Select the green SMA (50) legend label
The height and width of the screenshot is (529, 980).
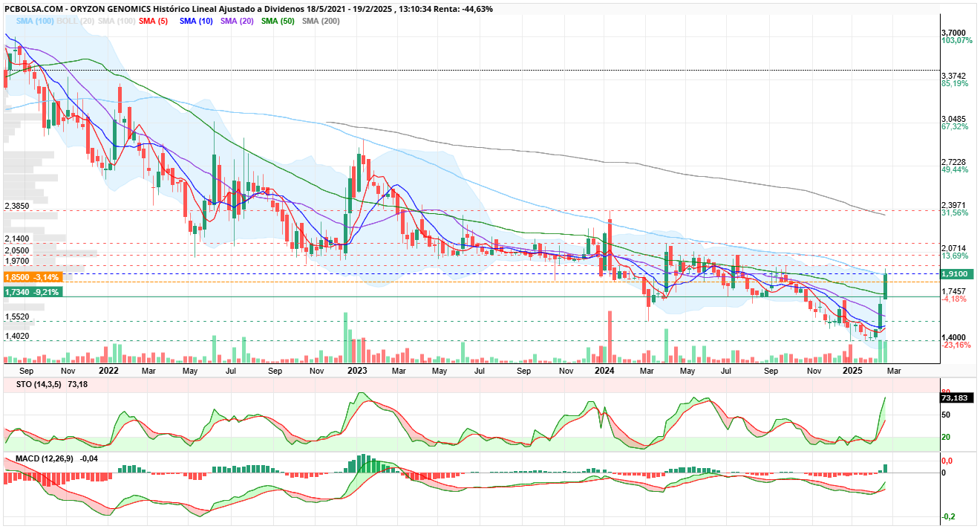click(278, 21)
